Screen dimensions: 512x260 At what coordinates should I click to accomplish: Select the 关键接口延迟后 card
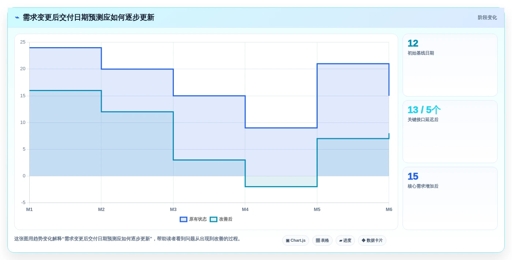coord(450,132)
